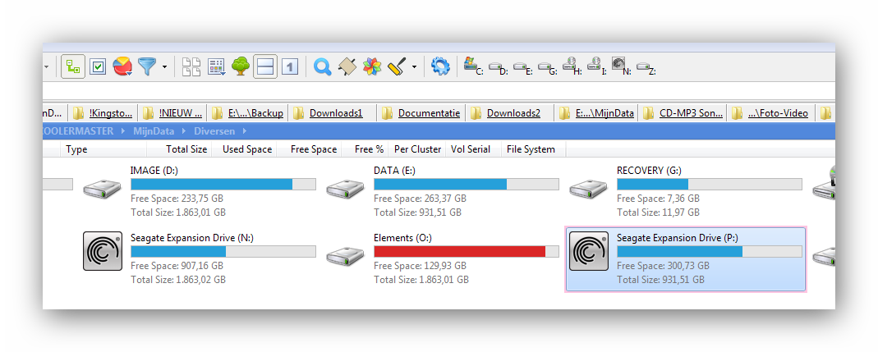
Task: Switch to the Downloads2 tab
Action: pyautogui.click(x=511, y=113)
